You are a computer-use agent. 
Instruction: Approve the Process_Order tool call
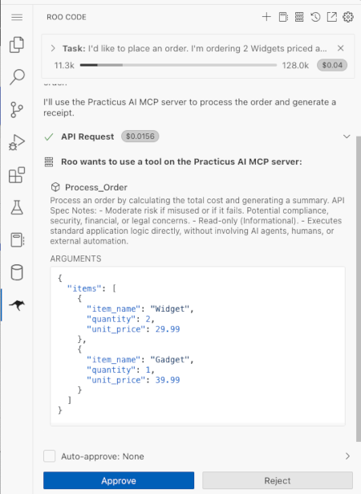[119, 480]
